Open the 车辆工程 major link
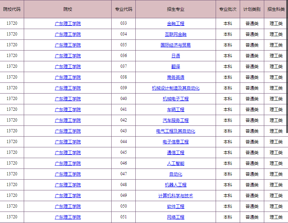Image resolution: width=288 pixels, height=223 pixels. [x=176, y=110]
